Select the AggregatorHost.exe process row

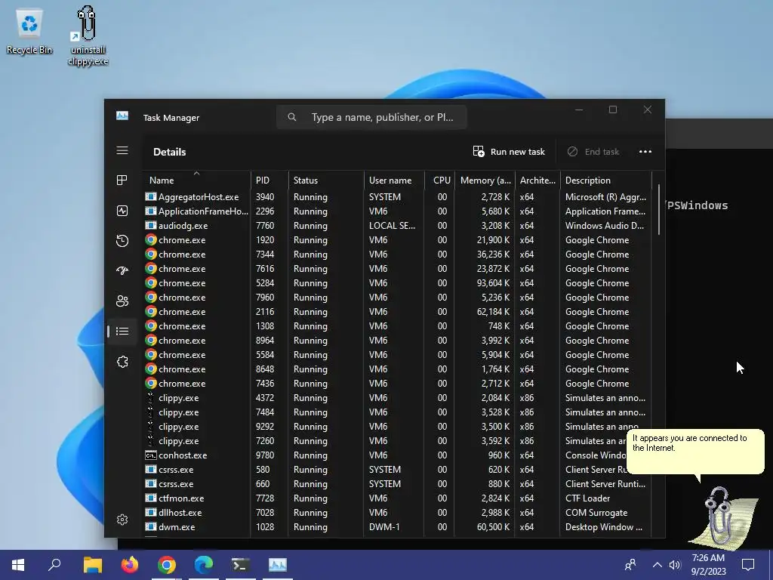click(397, 197)
